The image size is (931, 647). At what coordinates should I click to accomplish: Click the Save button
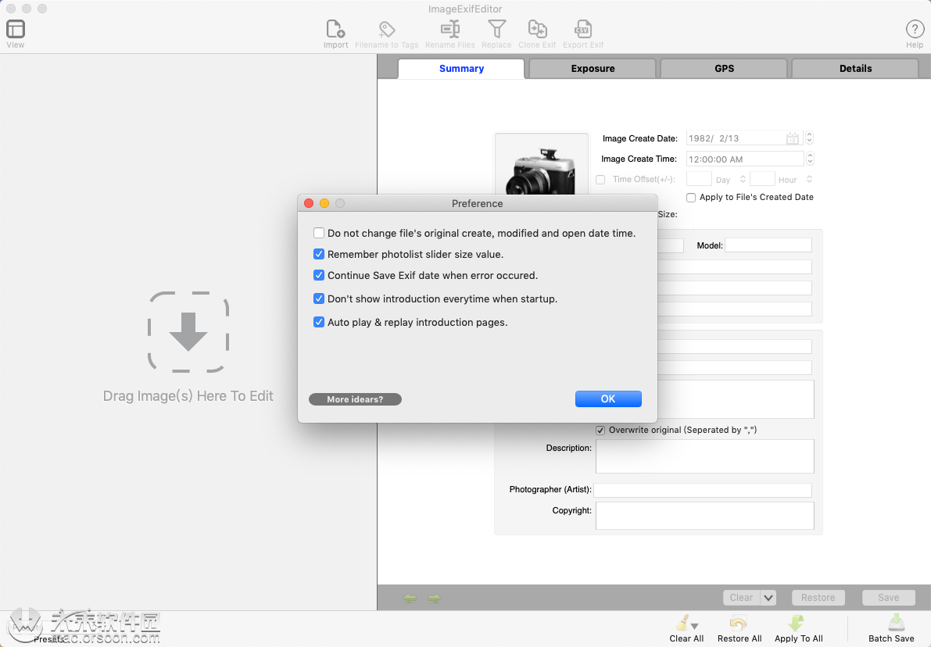[x=888, y=598]
